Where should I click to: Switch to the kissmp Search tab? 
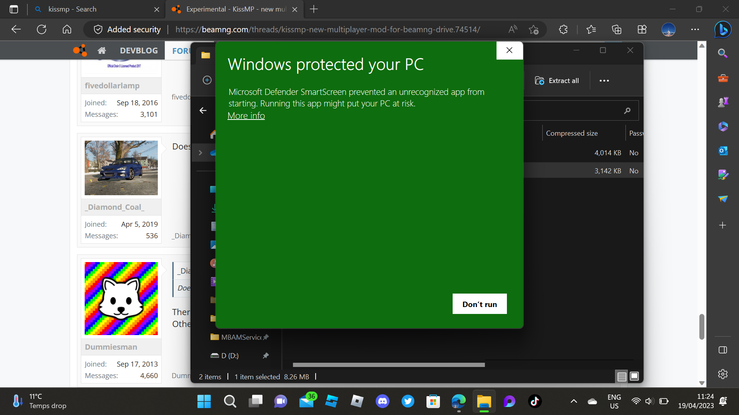[x=72, y=9]
